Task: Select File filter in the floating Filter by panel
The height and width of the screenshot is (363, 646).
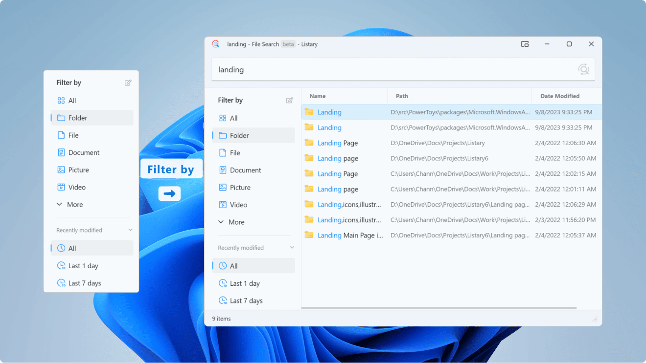Action: (x=92, y=135)
